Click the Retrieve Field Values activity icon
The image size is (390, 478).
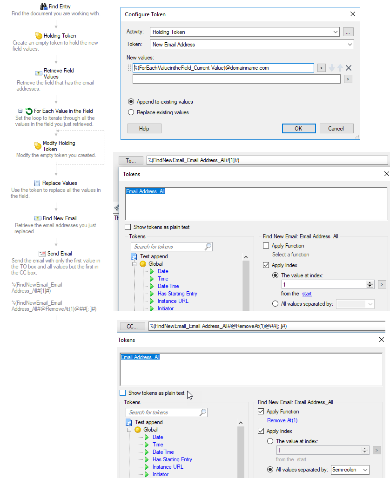[x=39, y=73]
